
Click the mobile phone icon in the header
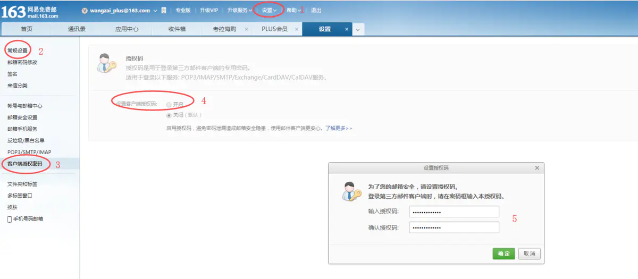pyautogui.click(x=163, y=11)
